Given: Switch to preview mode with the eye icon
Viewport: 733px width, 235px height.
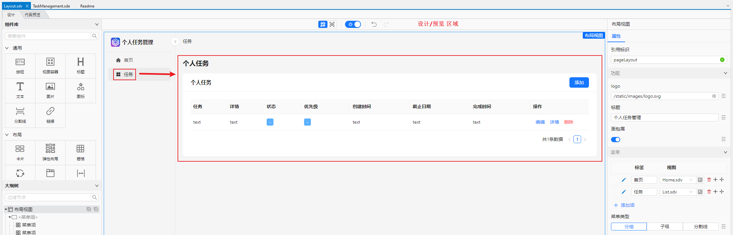Looking at the screenshot, I should [332, 24].
